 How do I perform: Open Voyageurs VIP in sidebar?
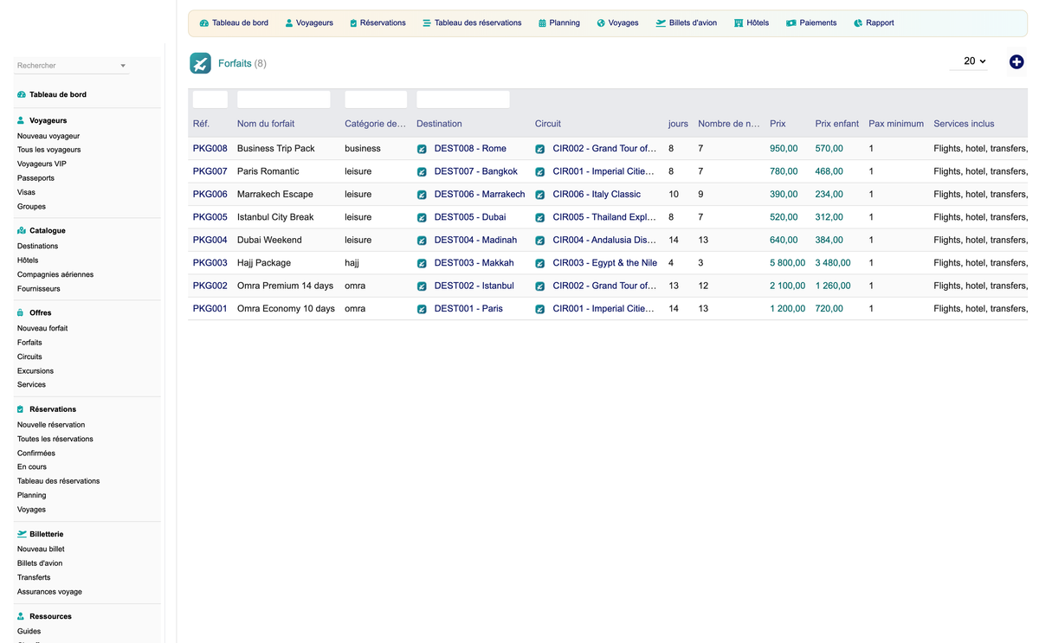pos(42,164)
